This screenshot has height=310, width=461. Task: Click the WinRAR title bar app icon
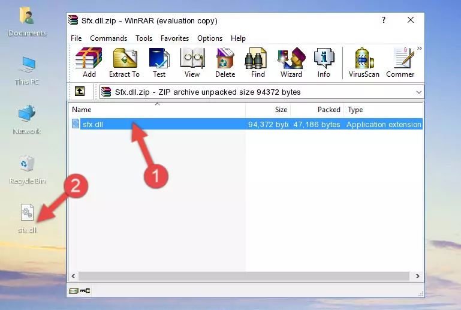tap(73, 20)
